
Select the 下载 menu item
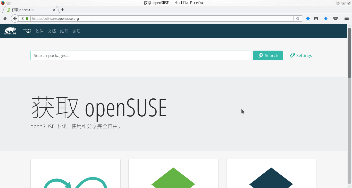click(x=27, y=31)
